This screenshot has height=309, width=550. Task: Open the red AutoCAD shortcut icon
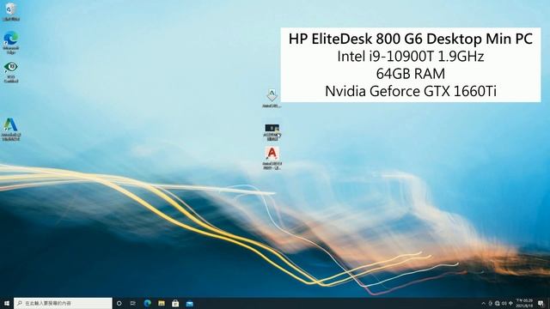click(272, 158)
